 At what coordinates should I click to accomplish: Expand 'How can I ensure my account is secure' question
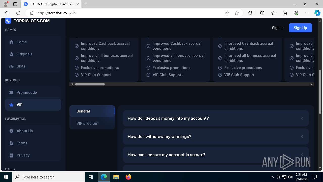(216, 155)
